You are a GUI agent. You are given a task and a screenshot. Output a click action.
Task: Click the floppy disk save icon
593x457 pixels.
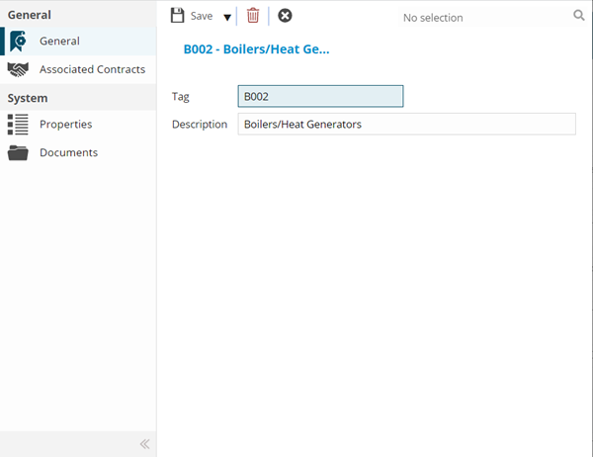coord(178,16)
